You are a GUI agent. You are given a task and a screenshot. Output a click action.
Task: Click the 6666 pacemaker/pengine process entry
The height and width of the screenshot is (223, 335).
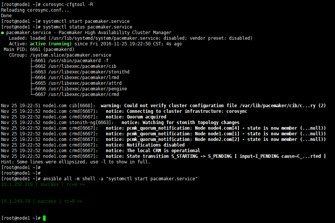81,89
